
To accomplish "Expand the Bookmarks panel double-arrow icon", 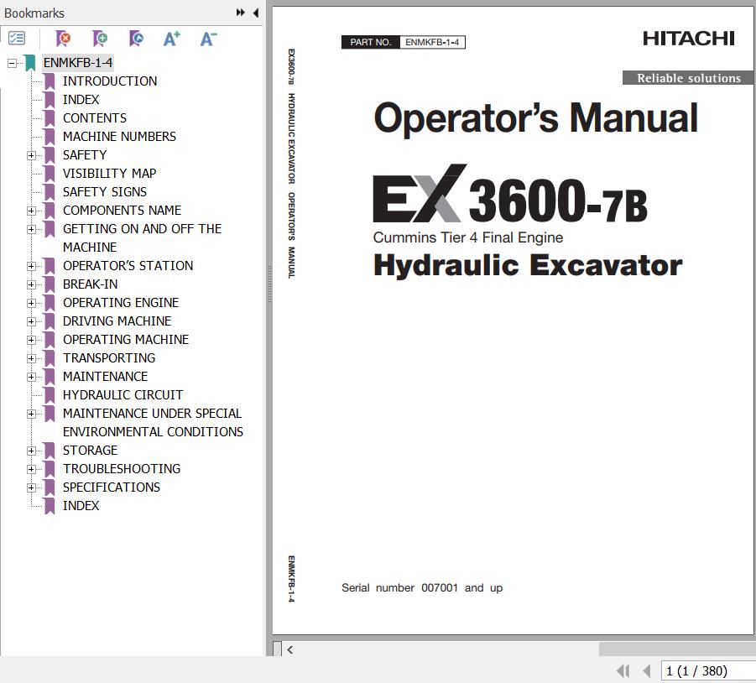I will click(240, 13).
